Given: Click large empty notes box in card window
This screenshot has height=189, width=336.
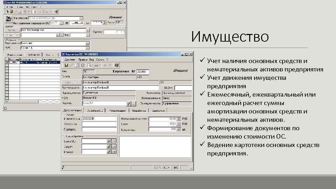Looking at the screenshot, I should [x=155, y=147].
